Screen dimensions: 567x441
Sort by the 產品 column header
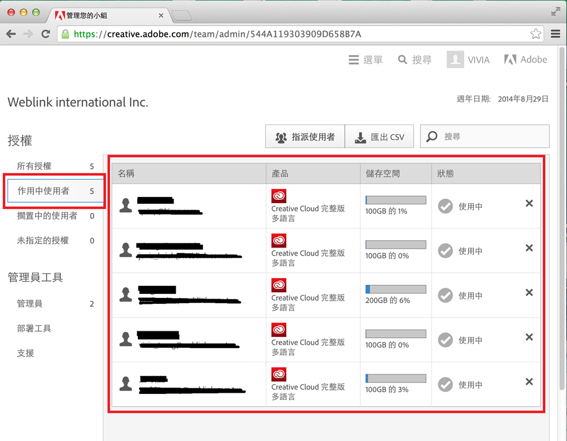tap(313, 173)
